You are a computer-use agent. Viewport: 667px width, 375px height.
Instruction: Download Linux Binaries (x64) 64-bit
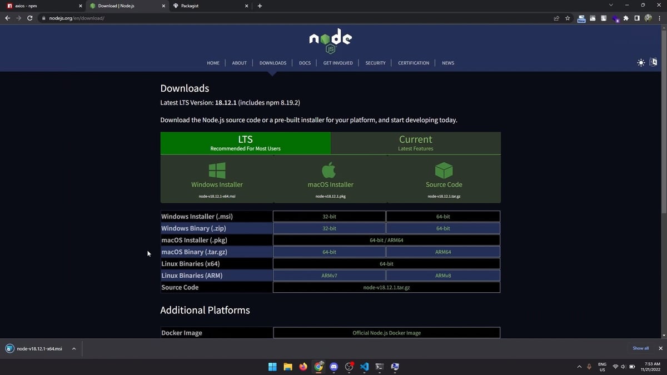click(x=386, y=264)
